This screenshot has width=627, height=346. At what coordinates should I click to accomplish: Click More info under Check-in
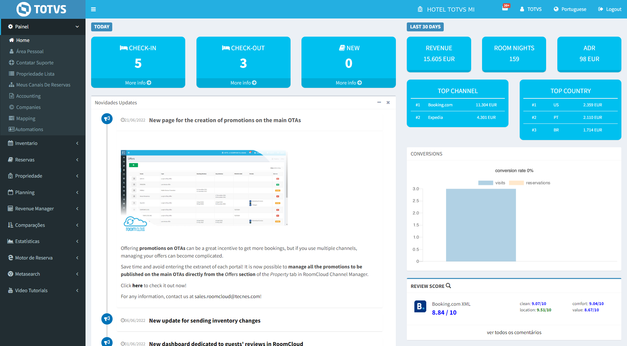click(138, 83)
